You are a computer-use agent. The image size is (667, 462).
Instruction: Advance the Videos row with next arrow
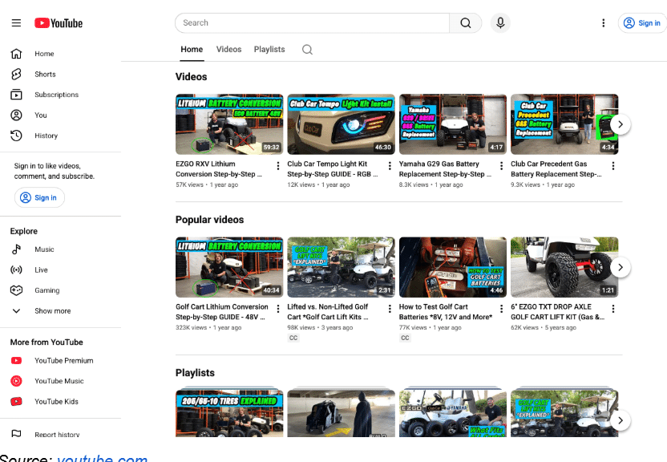(x=621, y=124)
